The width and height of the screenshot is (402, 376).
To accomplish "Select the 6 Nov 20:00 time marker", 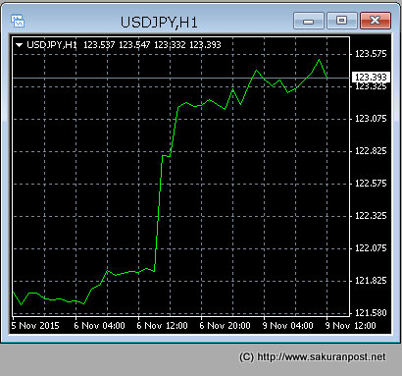I will 225,326.
